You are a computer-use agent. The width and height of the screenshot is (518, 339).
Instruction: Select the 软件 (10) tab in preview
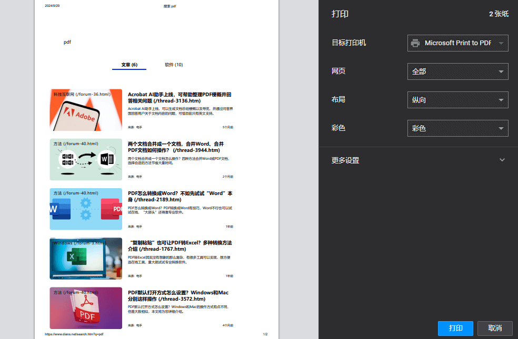pyautogui.click(x=174, y=65)
